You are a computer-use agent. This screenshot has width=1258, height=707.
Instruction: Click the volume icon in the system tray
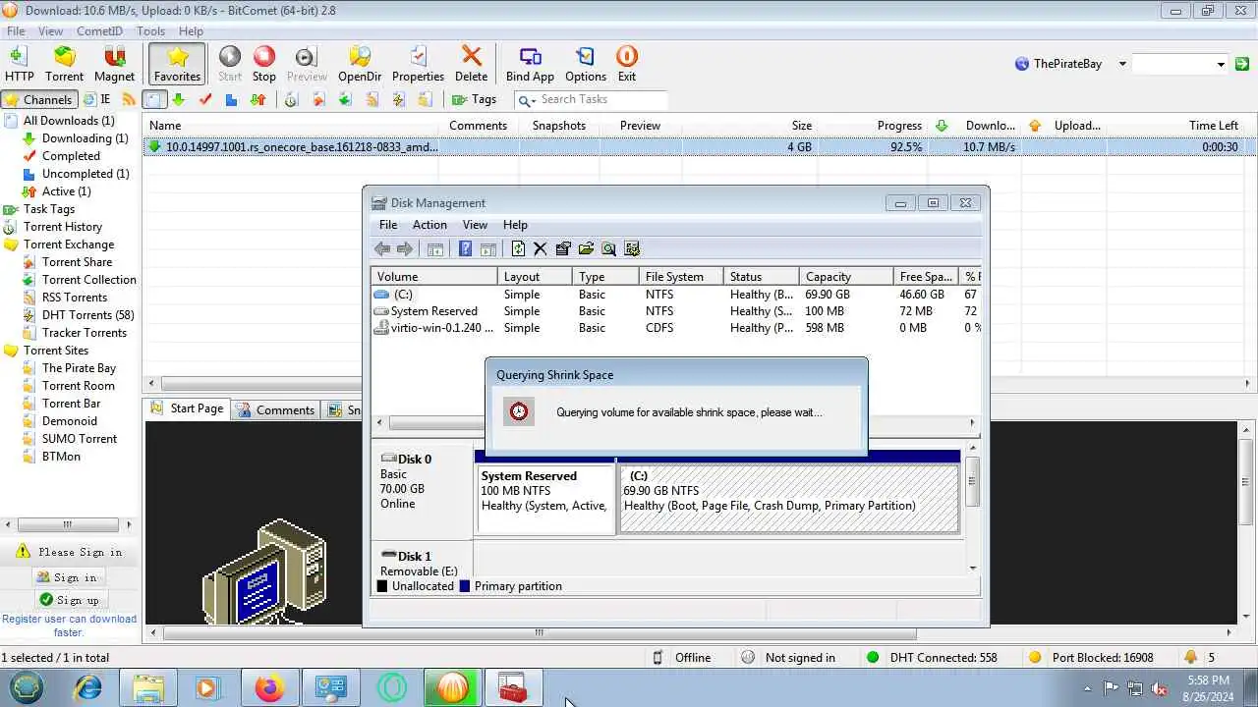(1160, 688)
